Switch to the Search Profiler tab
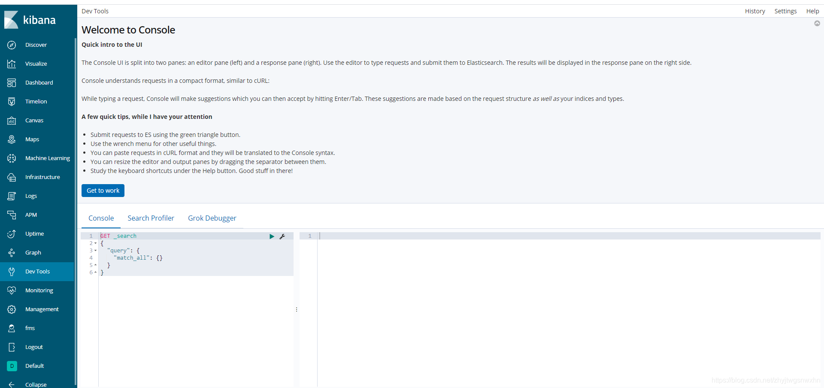824x388 pixels. pyautogui.click(x=151, y=218)
